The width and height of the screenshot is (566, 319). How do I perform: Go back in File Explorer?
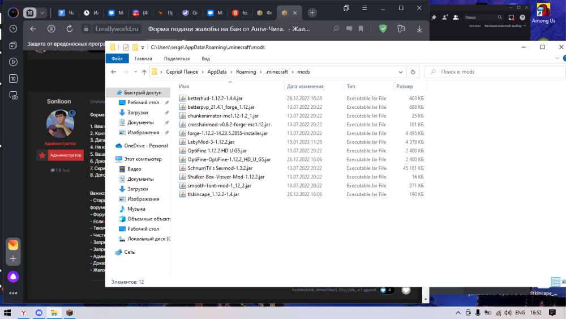pos(114,72)
